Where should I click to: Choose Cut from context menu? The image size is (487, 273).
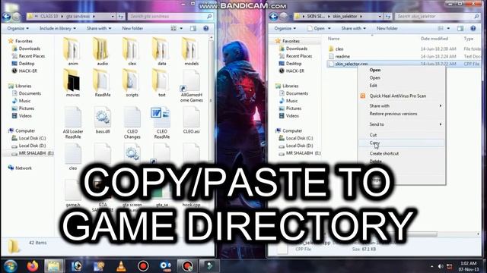(x=402, y=135)
